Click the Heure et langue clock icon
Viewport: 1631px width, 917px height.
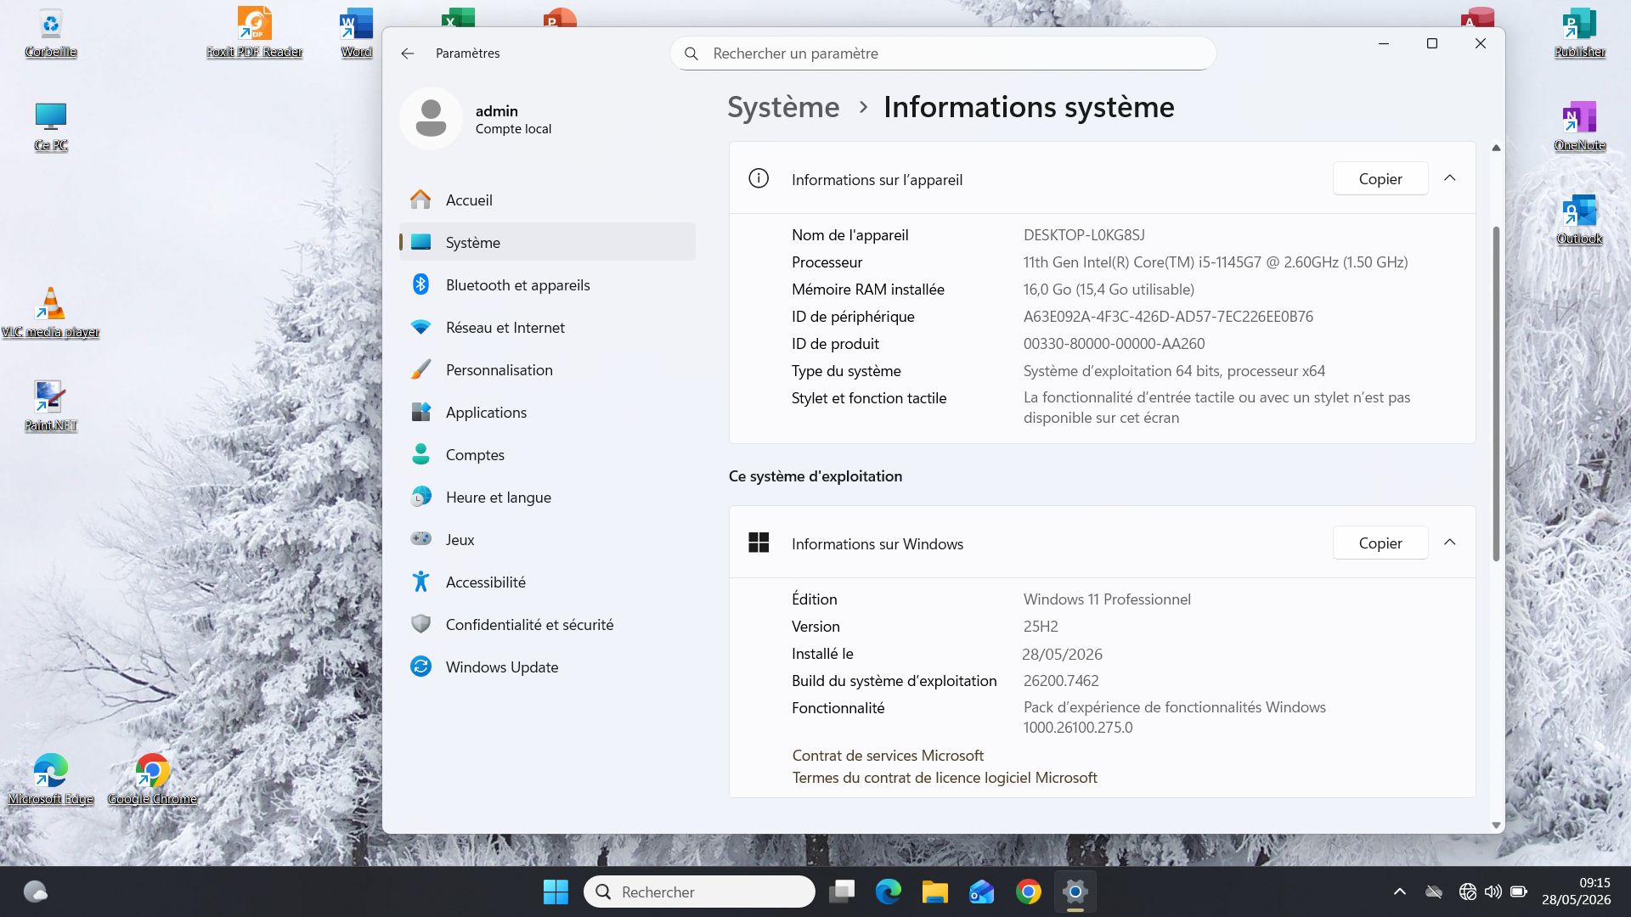pyautogui.click(x=420, y=497)
